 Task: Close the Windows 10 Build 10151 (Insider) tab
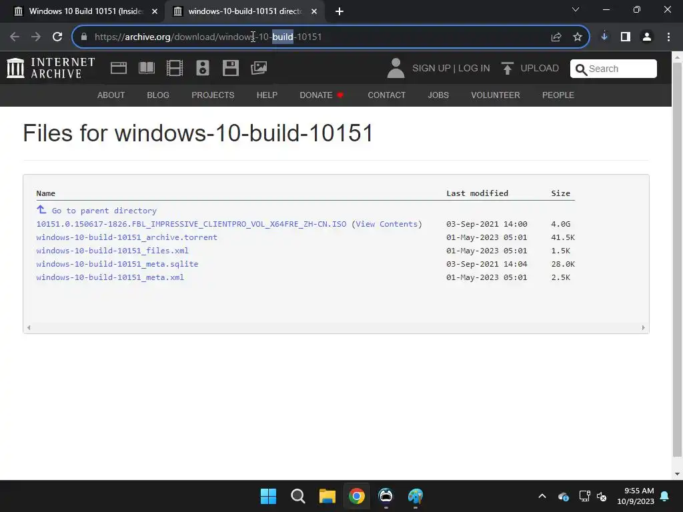click(155, 11)
